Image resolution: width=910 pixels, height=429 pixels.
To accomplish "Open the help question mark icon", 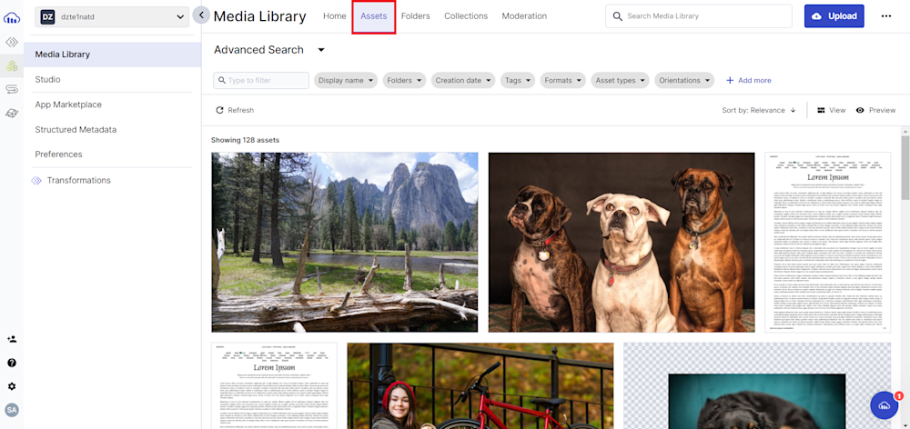I will (12, 363).
